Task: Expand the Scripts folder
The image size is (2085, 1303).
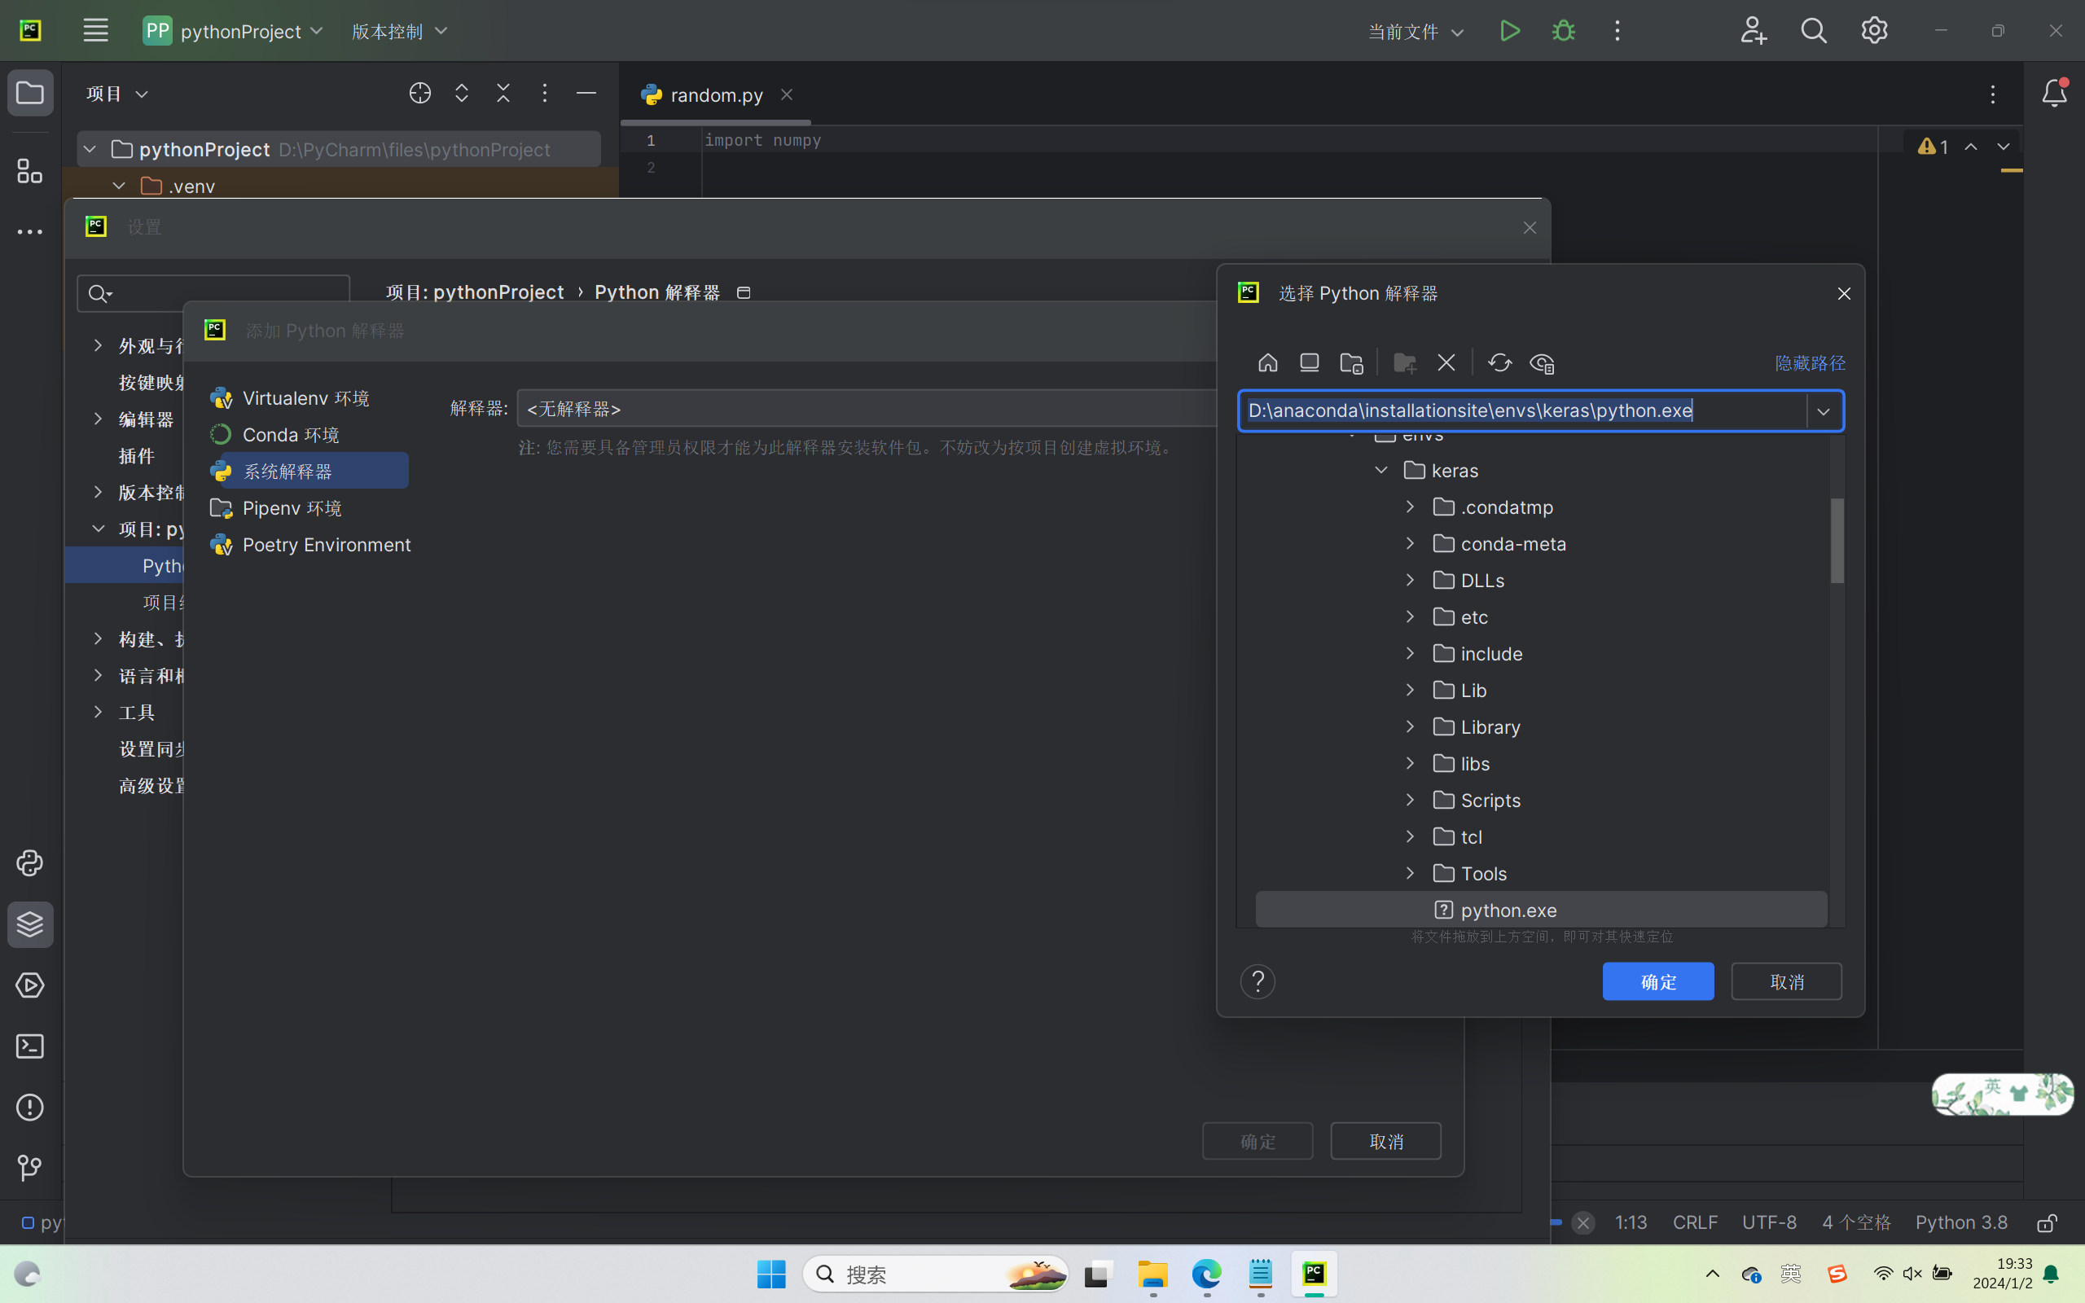Action: click(x=1411, y=800)
